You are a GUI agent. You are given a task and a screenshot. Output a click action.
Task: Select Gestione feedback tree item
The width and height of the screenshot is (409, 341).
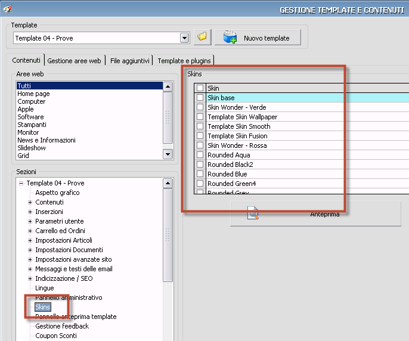(62, 326)
